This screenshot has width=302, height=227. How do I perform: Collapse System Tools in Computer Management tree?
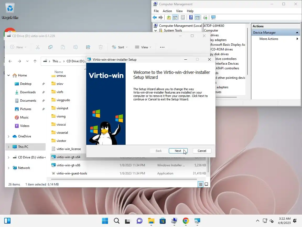(156, 30)
